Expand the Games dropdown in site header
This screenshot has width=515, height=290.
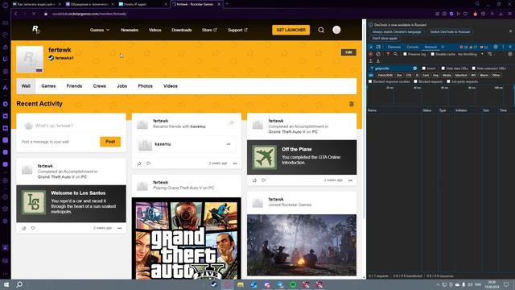(100, 30)
